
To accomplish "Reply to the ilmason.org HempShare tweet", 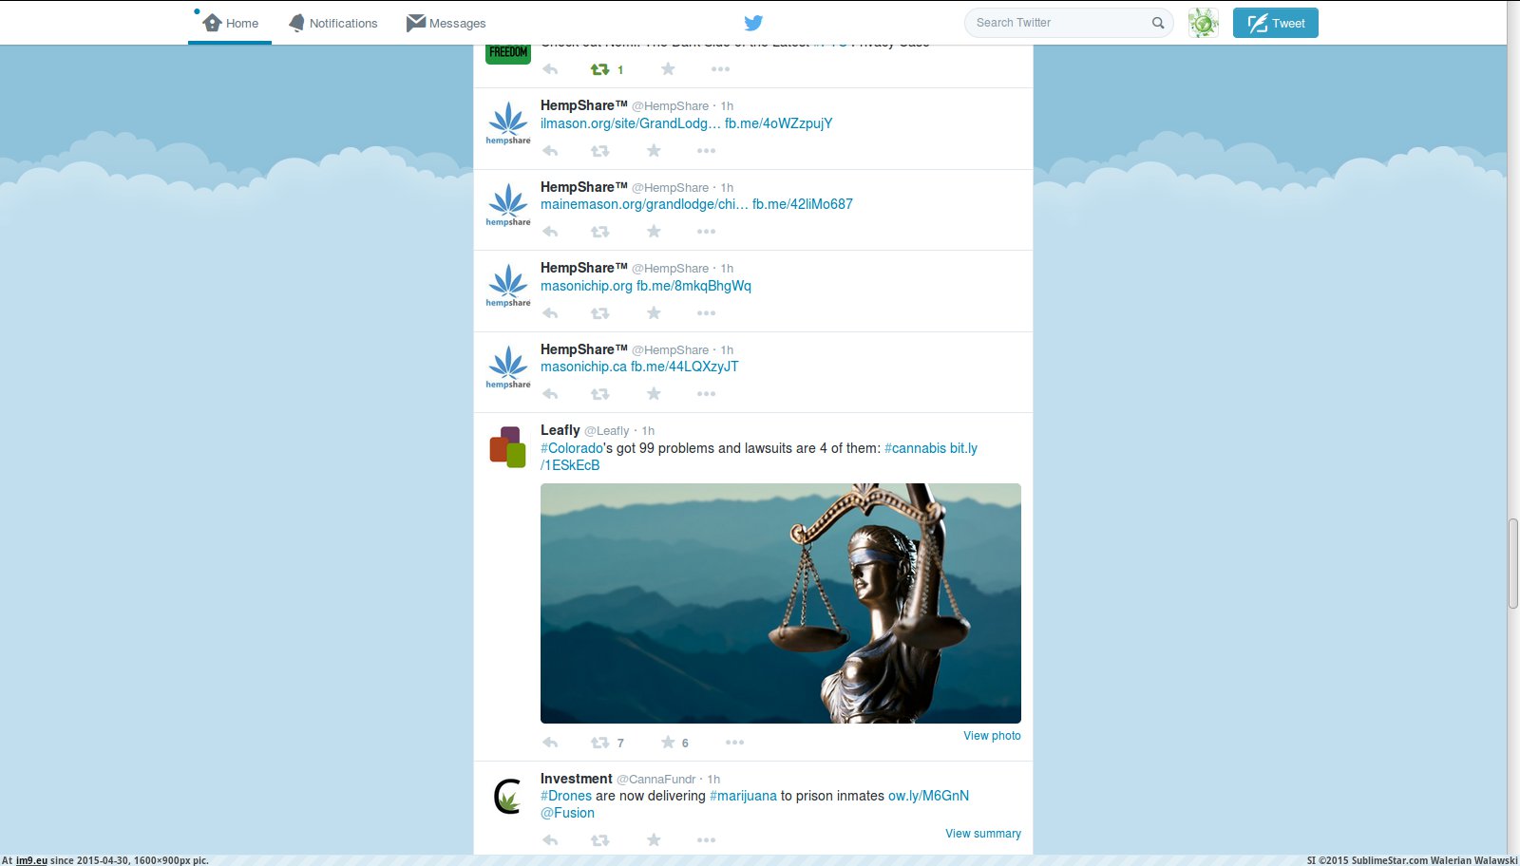I will click(x=550, y=151).
